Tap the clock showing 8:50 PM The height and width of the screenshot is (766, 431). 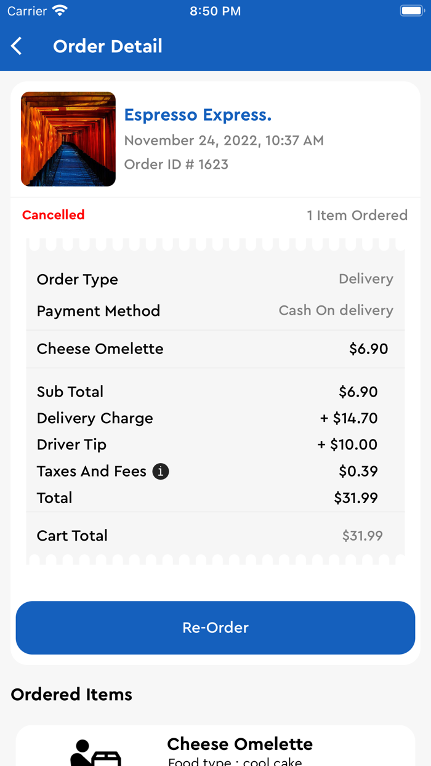click(x=215, y=10)
